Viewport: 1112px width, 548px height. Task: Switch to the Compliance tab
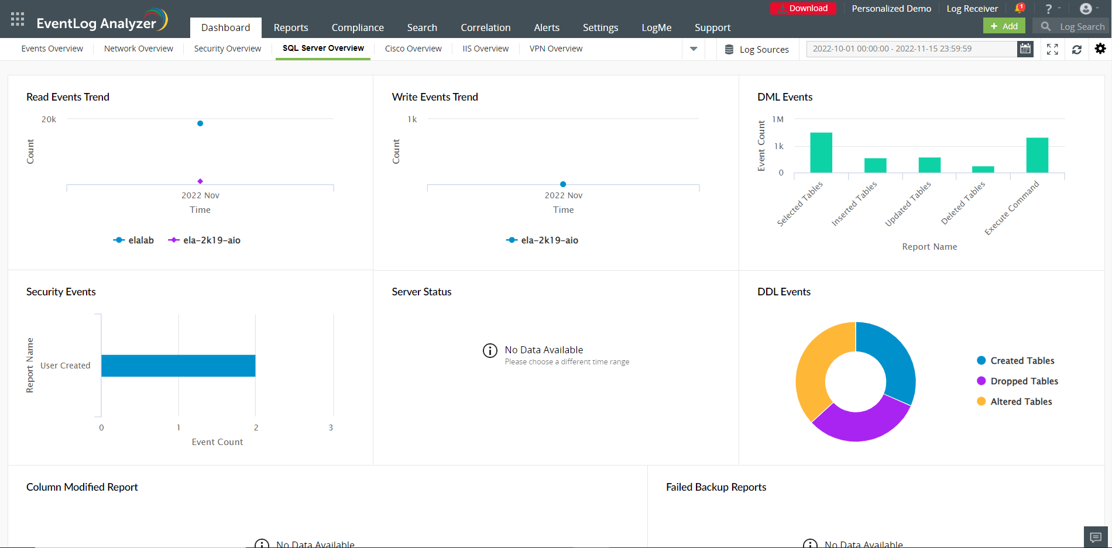click(358, 27)
